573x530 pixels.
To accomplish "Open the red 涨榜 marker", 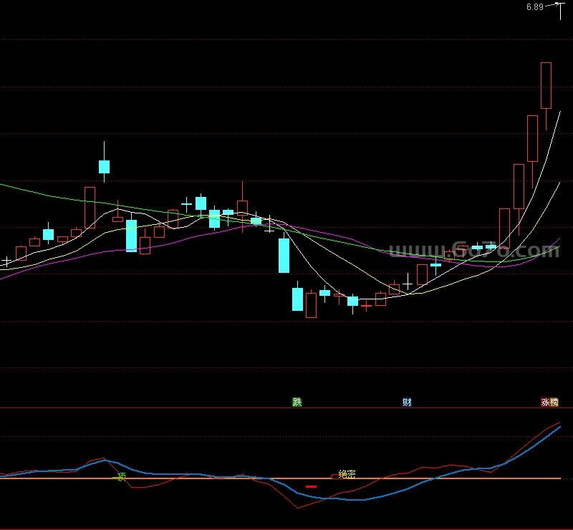I will click(549, 402).
